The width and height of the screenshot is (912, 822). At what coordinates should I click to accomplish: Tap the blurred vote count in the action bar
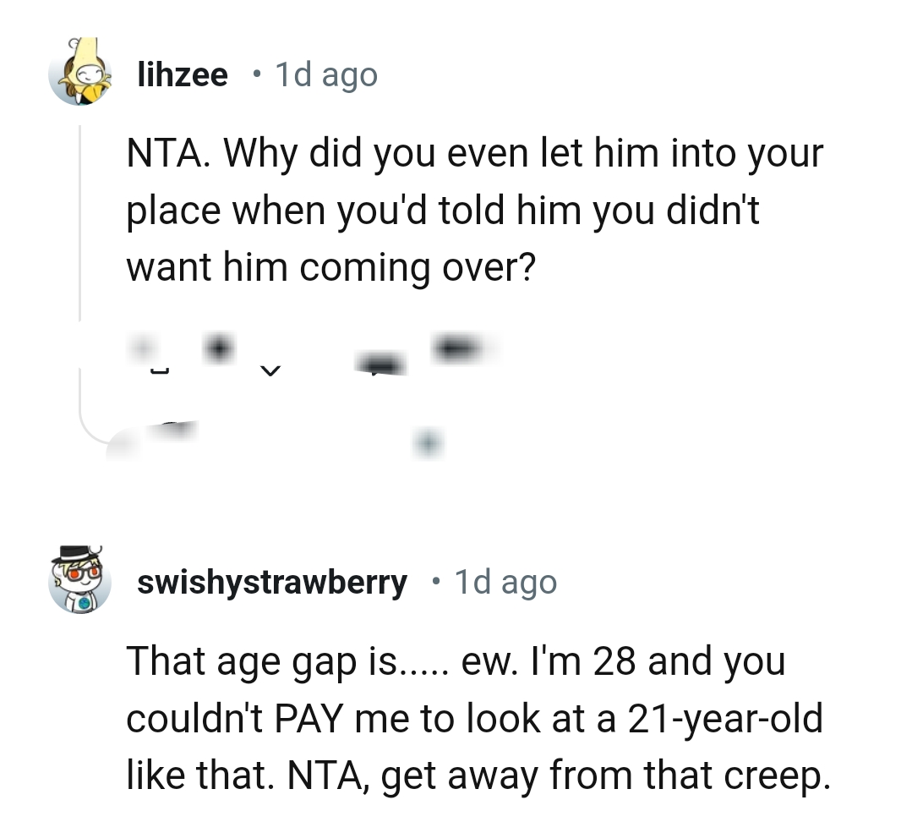(218, 345)
